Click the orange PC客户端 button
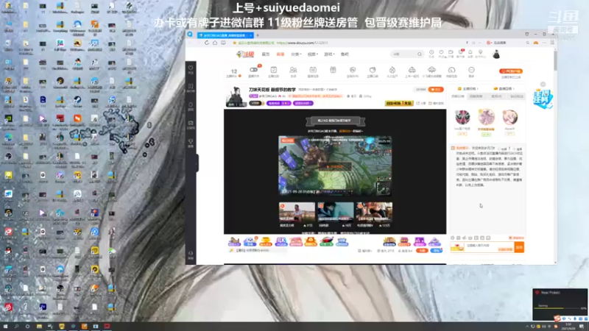Image resolution: width=589 pixels, height=331 pixels. pos(511,71)
